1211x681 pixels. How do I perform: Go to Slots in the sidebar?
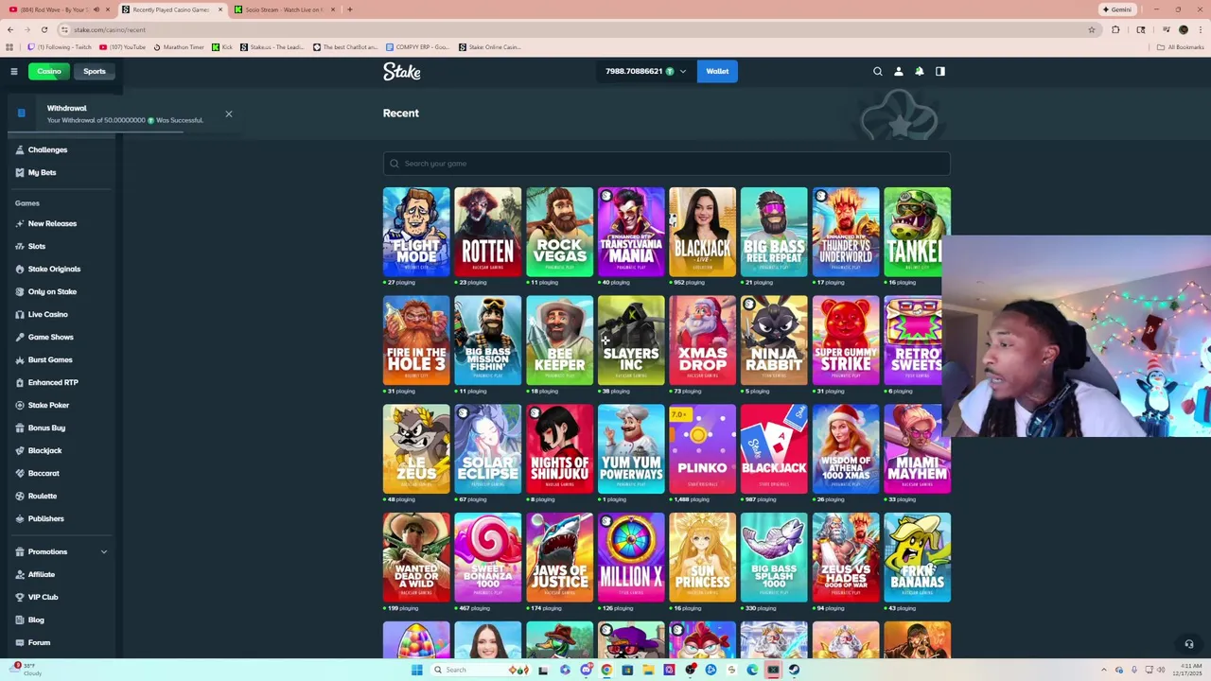tap(37, 246)
